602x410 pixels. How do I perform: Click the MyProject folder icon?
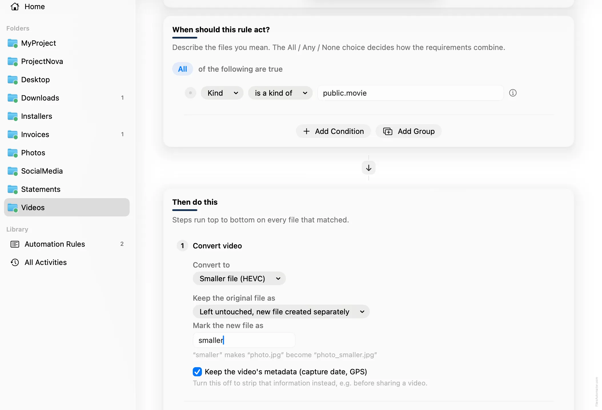tap(13, 43)
